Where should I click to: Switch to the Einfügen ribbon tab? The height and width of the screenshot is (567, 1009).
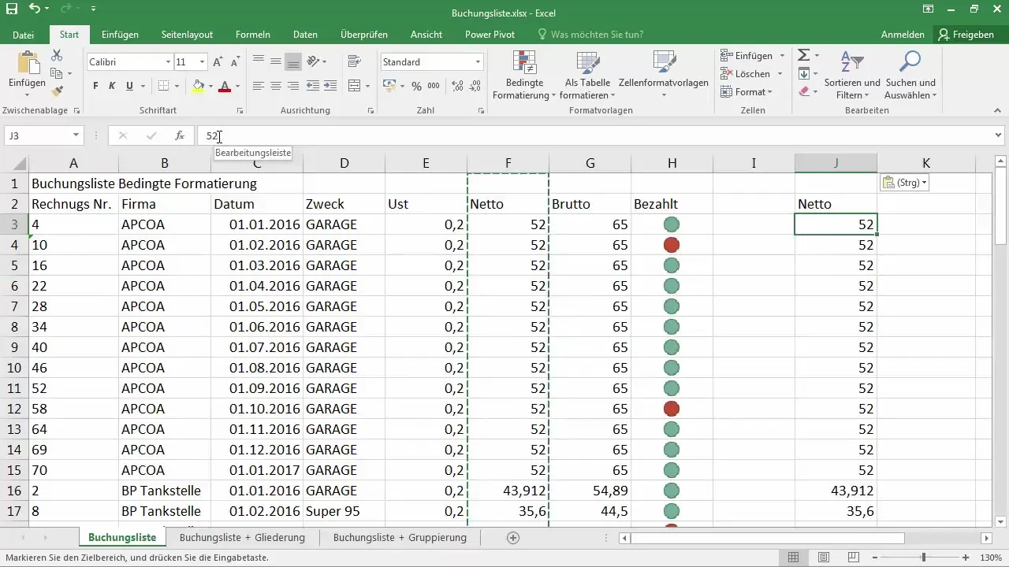coord(120,35)
